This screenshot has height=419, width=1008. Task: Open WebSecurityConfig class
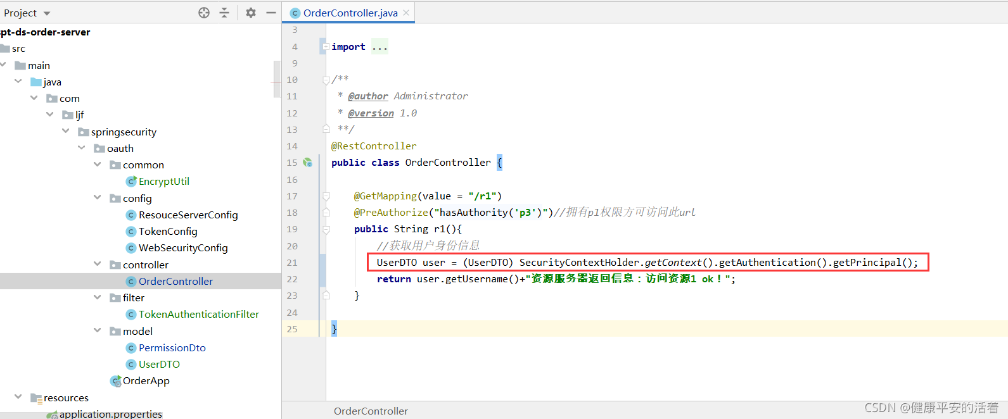(183, 247)
